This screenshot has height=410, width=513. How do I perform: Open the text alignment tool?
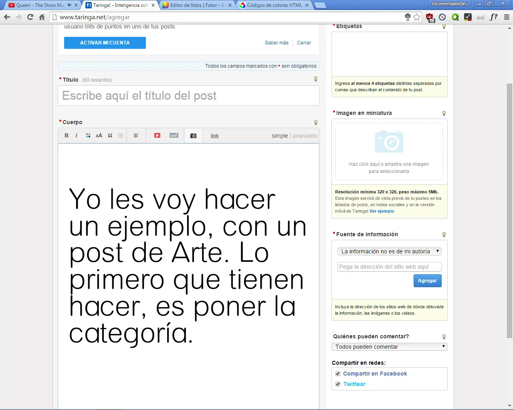(x=136, y=136)
